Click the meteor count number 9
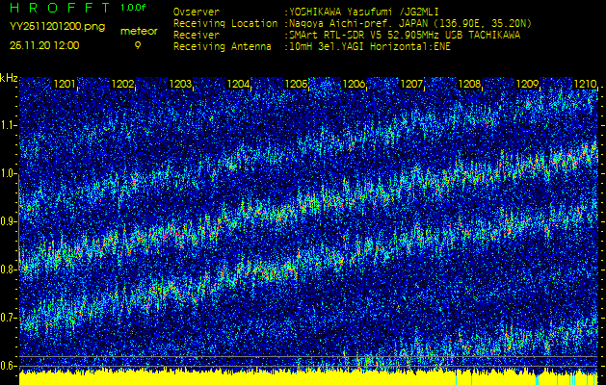The width and height of the screenshot is (606, 385). tap(137, 45)
